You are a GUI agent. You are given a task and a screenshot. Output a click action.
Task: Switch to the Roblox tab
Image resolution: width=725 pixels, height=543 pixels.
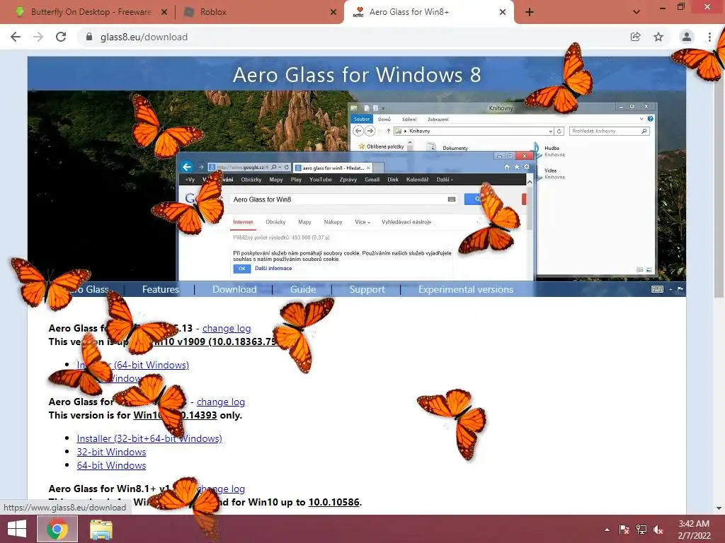click(x=259, y=12)
